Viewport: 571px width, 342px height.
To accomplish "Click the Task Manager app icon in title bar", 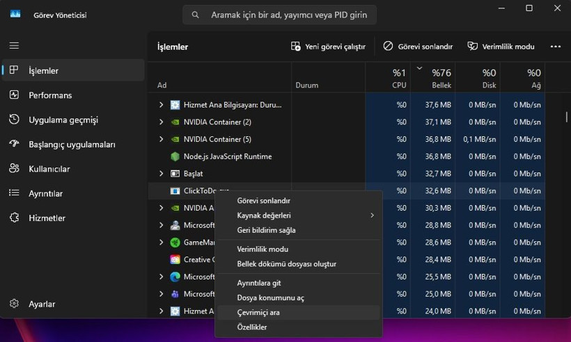I will point(15,15).
